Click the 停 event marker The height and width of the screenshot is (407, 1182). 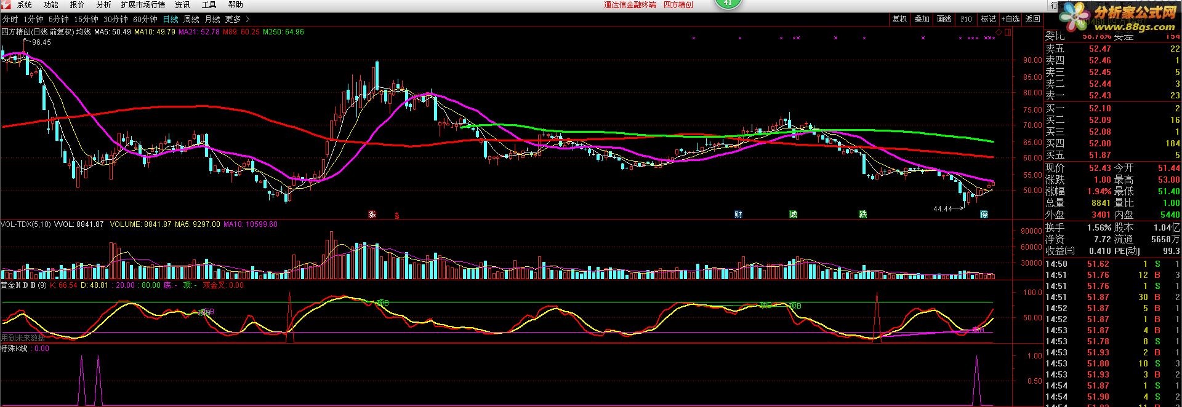[x=984, y=215]
